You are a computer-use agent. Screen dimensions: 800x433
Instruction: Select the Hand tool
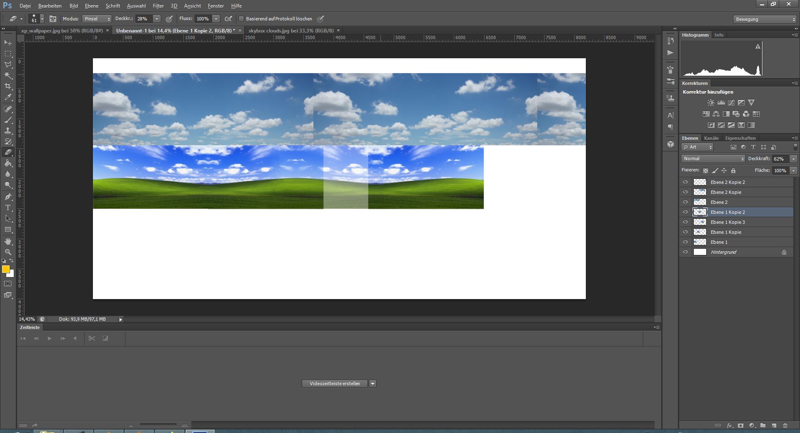[x=8, y=241]
